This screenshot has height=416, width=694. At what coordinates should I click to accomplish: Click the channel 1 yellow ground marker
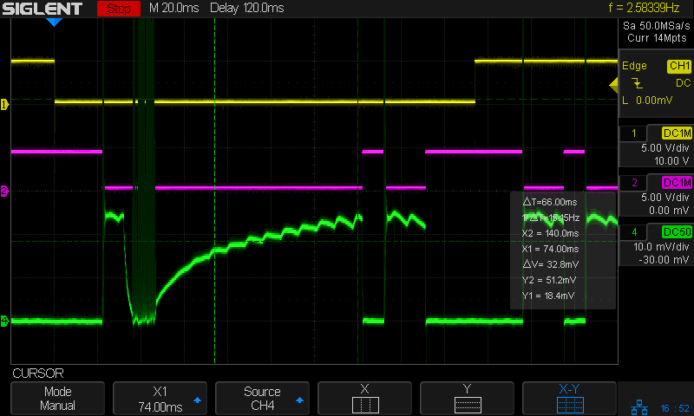4,105
